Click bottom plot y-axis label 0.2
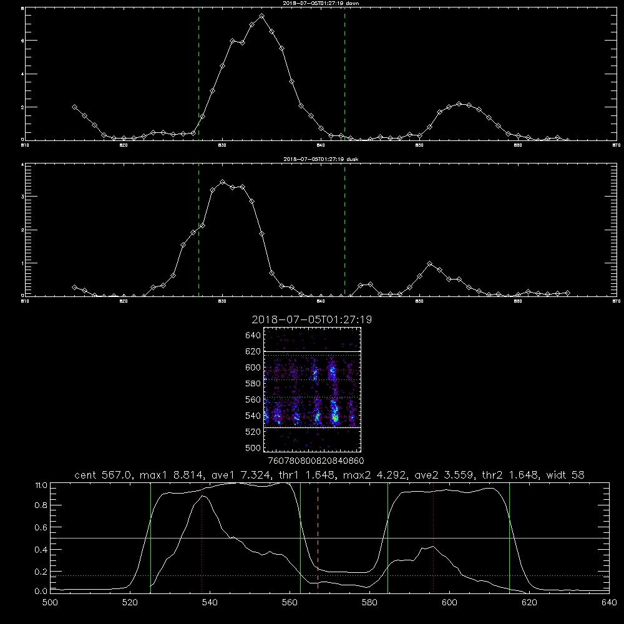624x624 pixels. click(41, 572)
